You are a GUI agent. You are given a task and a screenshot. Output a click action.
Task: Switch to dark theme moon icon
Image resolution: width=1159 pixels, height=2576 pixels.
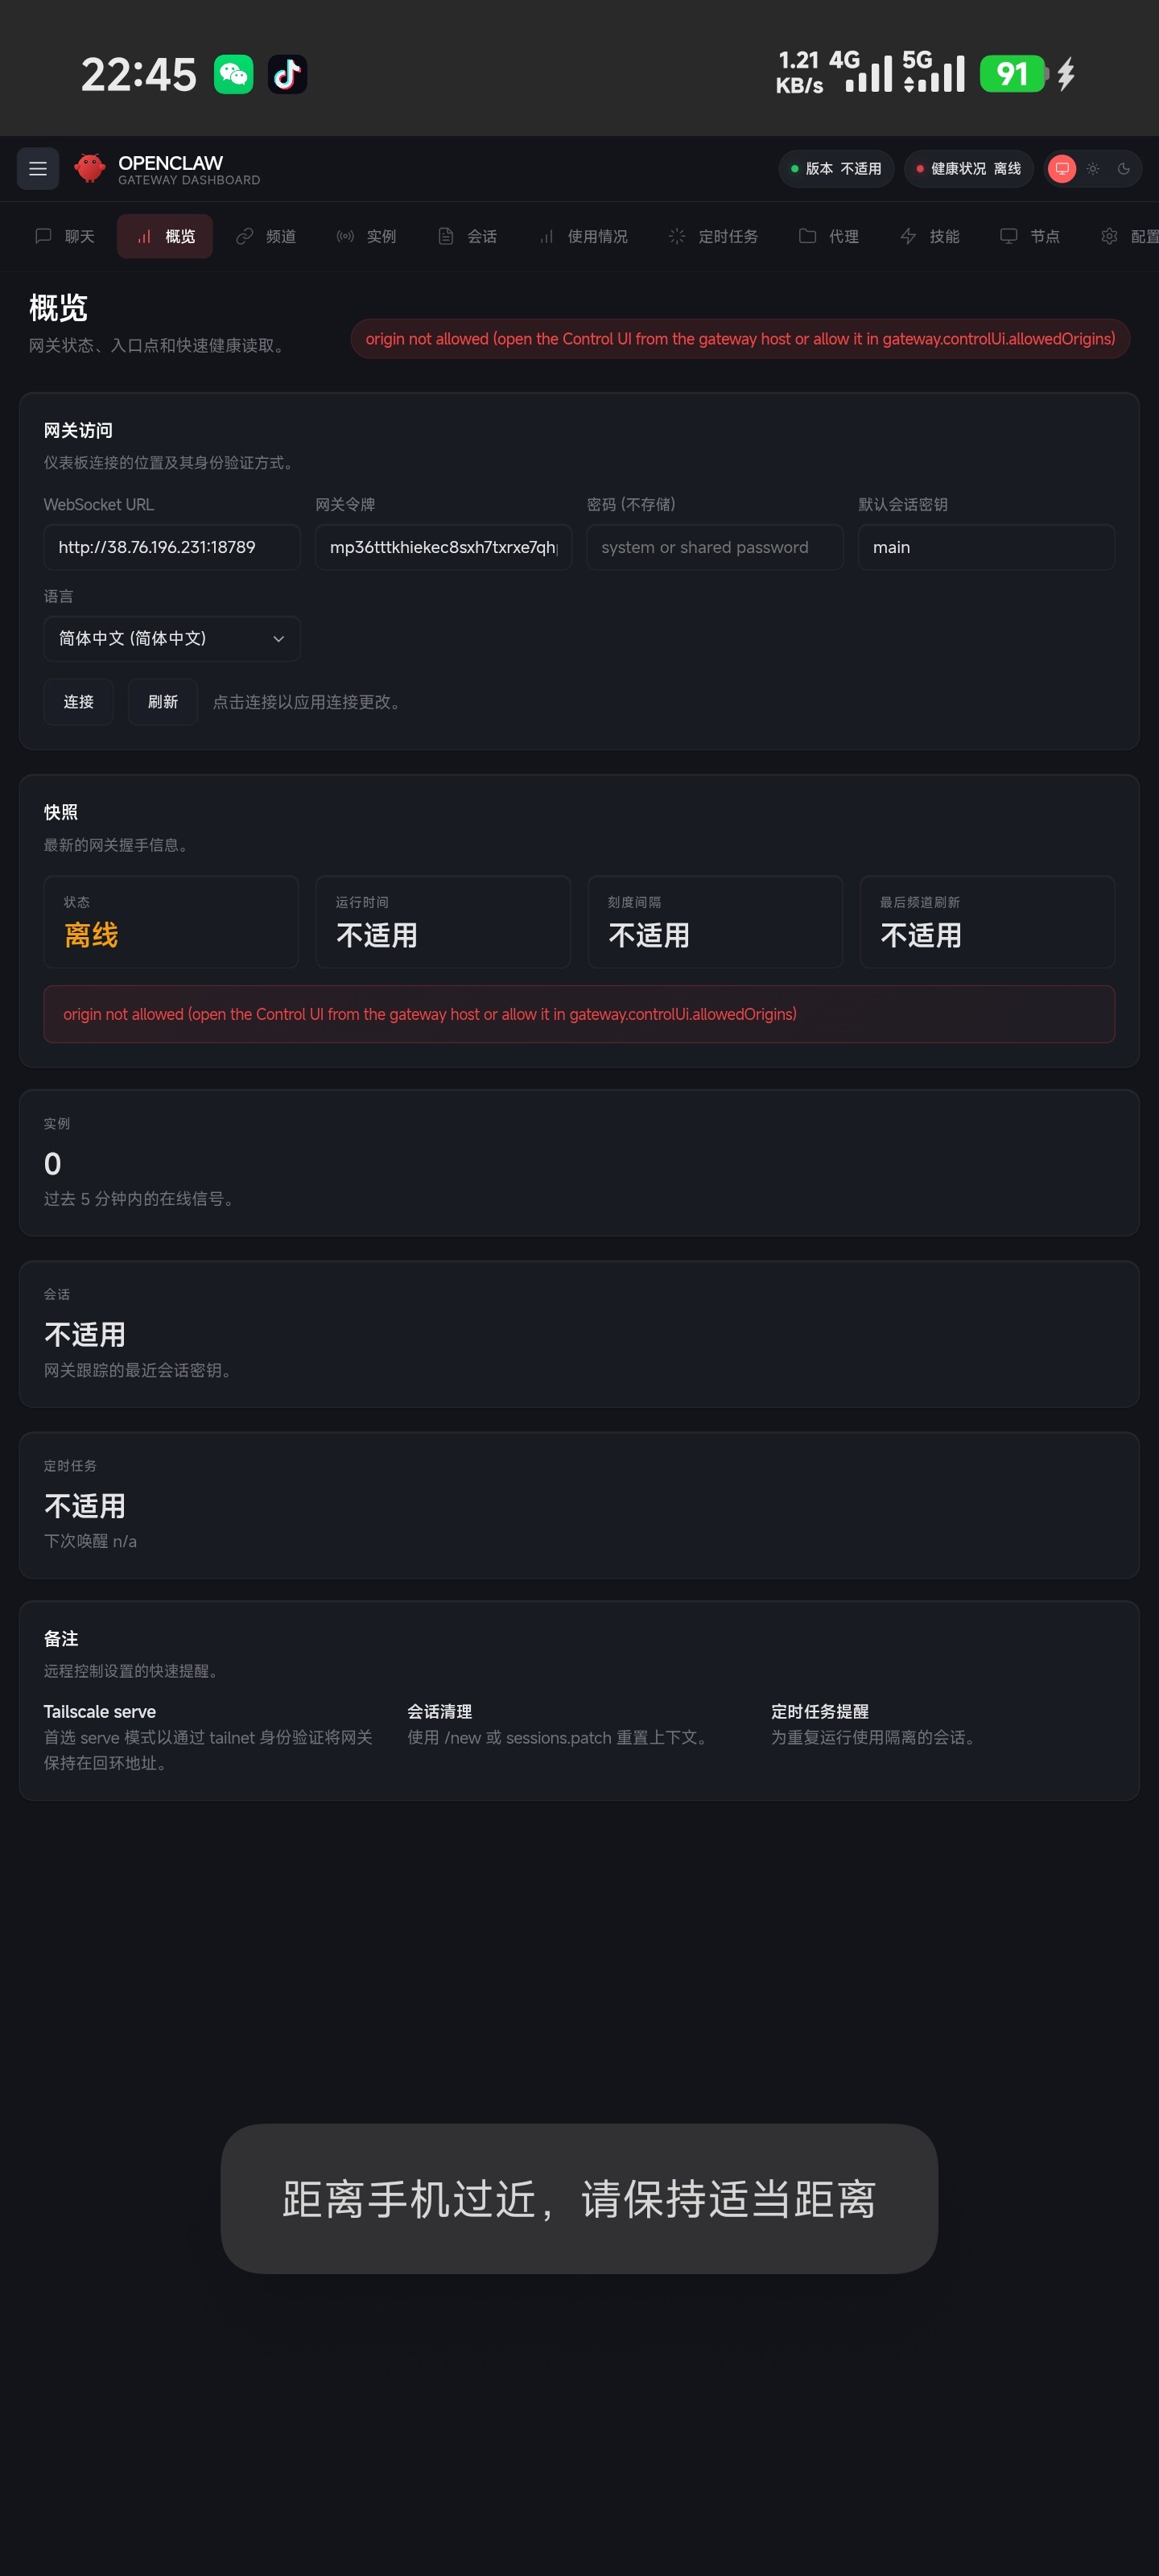click(1124, 169)
